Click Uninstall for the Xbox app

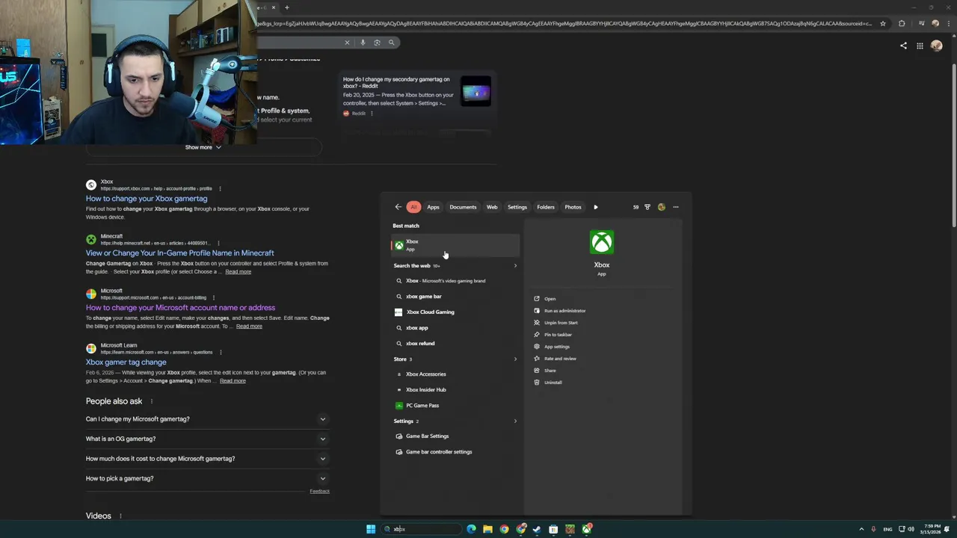(553, 383)
